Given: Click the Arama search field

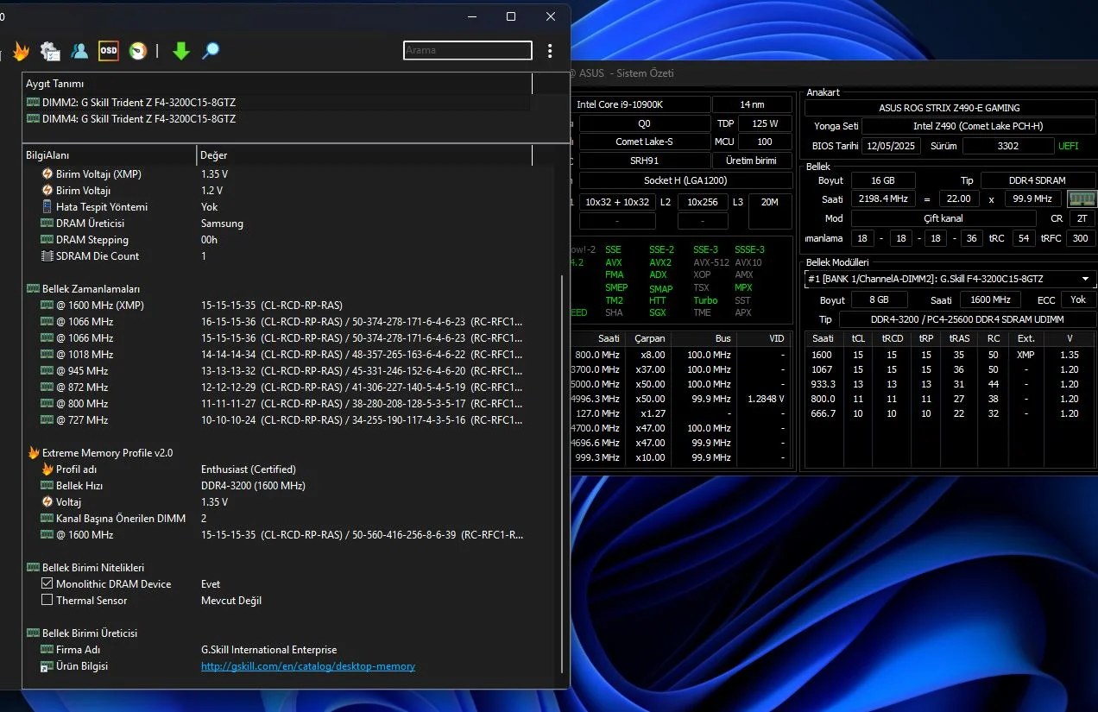Looking at the screenshot, I should [x=467, y=50].
